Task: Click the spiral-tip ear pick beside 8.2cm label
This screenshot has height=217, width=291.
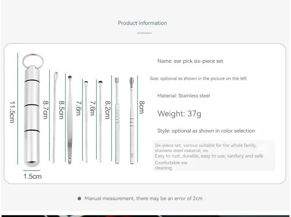Action: (x=117, y=122)
